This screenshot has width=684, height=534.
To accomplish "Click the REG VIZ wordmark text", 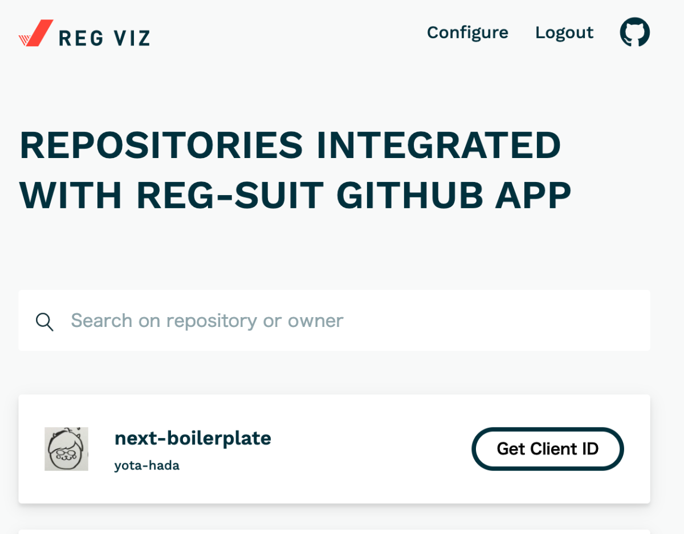I will (104, 38).
